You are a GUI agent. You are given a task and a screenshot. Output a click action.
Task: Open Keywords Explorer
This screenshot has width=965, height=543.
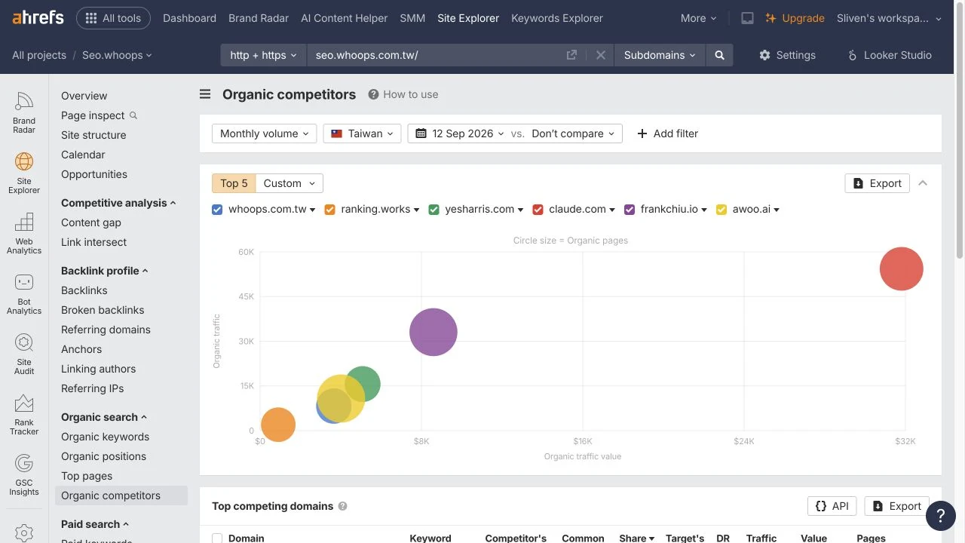coord(557,18)
